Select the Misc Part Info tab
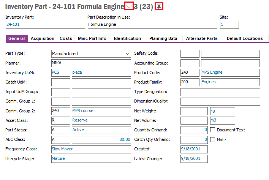 tap(92, 38)
